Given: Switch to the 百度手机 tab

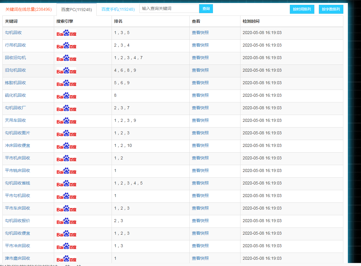Looking at the screenshot, I should pyautogui.click(x=118, y=9).
